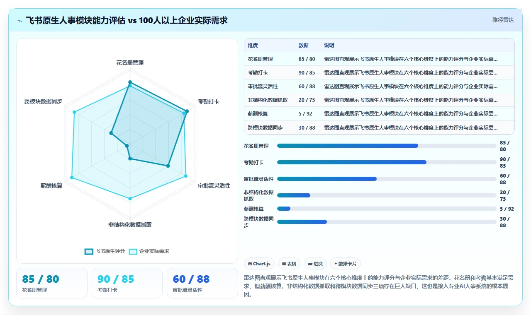Select the 考勤打卡 table row
The image size is (531, 315).
tap(379, 73)
